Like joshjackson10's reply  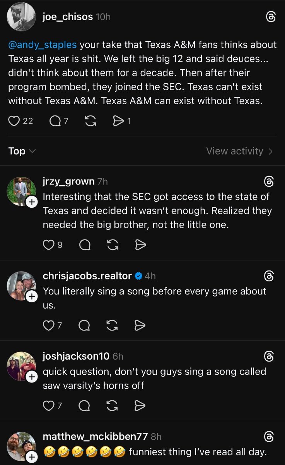pyautogui.click(x=48, y=406)
